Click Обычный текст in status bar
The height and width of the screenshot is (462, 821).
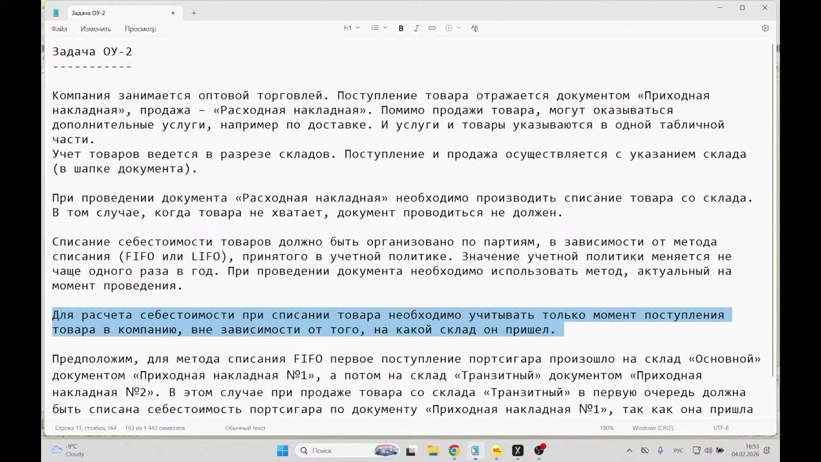point(245,428)
